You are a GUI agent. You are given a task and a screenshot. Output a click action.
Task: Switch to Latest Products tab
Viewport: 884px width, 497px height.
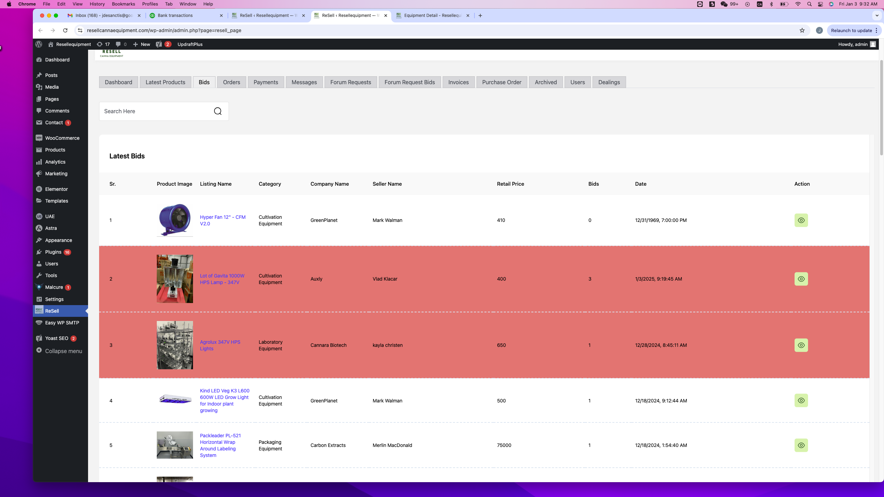click(165, 82)
